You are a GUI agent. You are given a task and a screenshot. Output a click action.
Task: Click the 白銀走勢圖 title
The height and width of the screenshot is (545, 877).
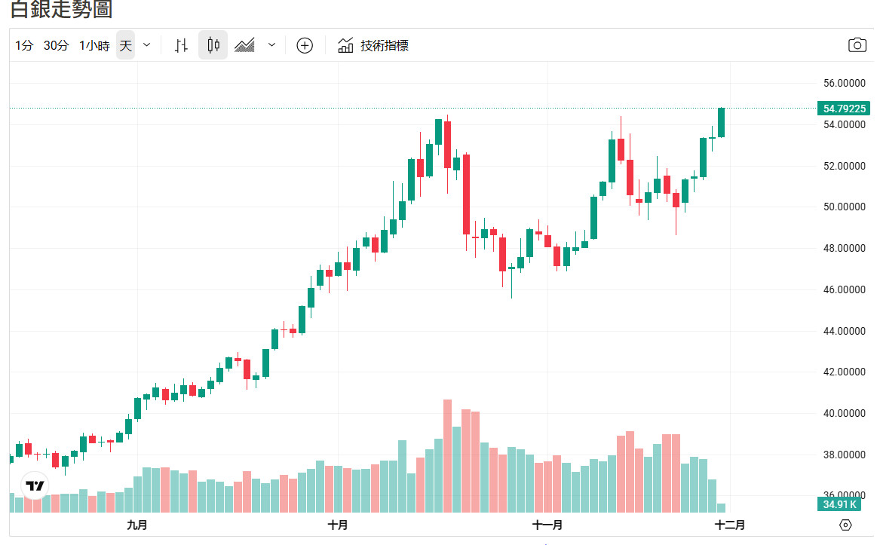point(62,10)
